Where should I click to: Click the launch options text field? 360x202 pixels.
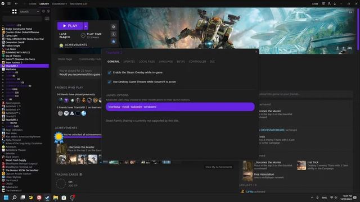pos(180,107)
